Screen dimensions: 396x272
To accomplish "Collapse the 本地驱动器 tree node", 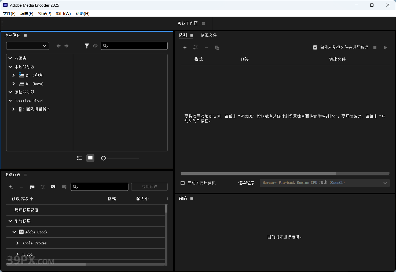I will (x=10, y=67).
